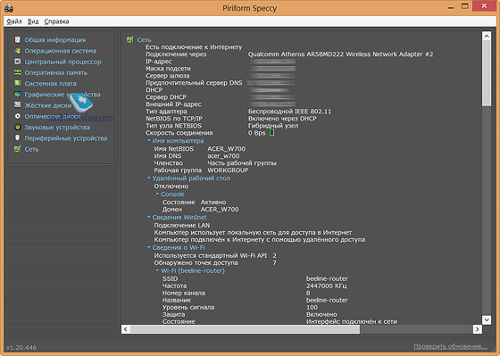Click the network icon of the Сеть heading
Image resolution: width=500 pixels, height=356 pixels.
[x=129, y=40]
